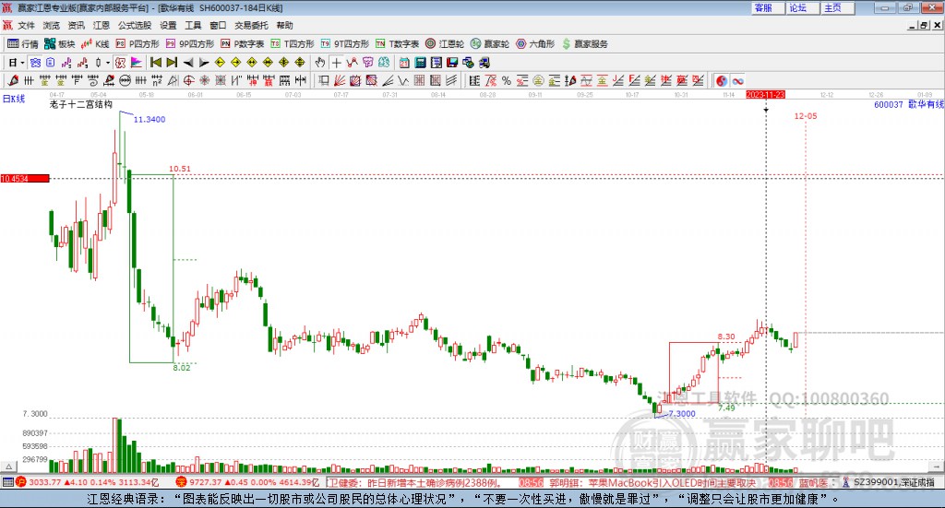Open the 窗口 menu

(x=218, y=25)
